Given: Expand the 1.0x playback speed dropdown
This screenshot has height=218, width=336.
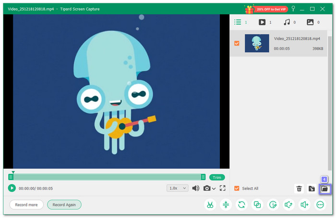Looking at the screenshot, I should point(177,188).
